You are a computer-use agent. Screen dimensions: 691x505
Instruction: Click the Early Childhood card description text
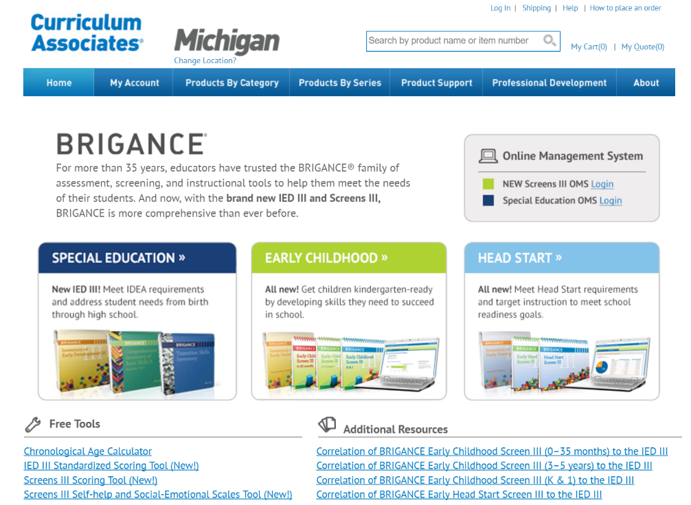pyautogui.click(x=349, y=302)
